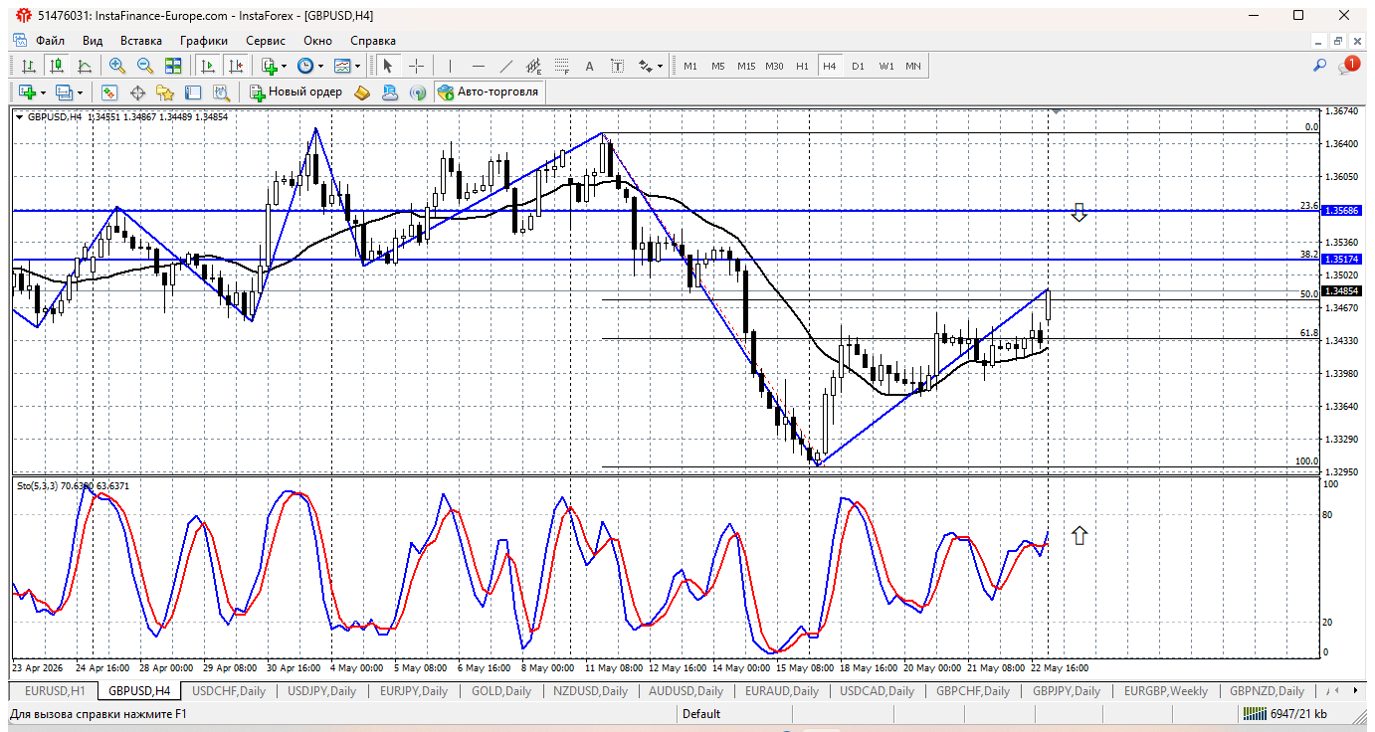
Task: Toggle chart shift from right border
Action: [236, 66]
